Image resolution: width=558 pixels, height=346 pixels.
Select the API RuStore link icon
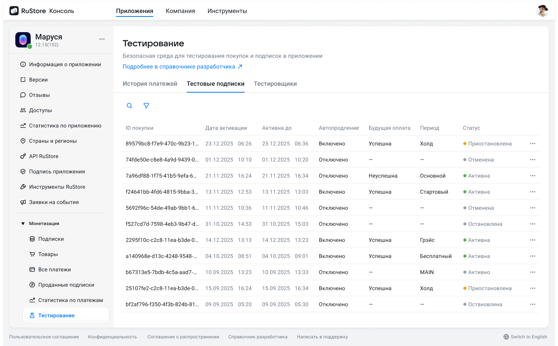[24, 156]
